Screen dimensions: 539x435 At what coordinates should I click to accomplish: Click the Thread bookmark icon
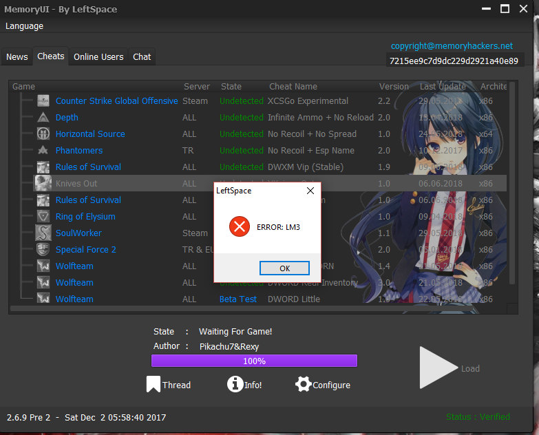[x=154, y=384]
